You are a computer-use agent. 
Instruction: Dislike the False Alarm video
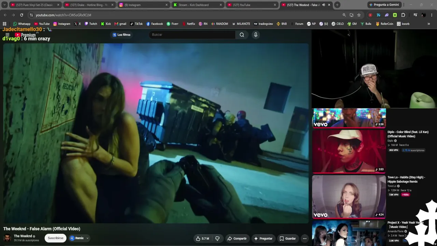[217, 238]
